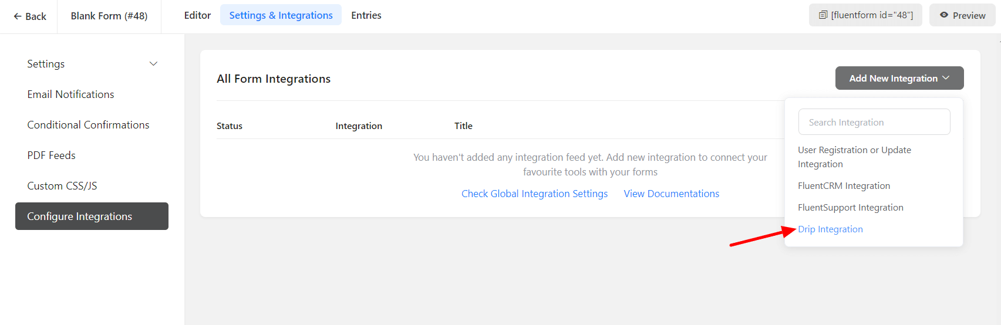Go to Custom CSS/JS settings
Viewport: 1001px width, 325px height.
[62, 186]
